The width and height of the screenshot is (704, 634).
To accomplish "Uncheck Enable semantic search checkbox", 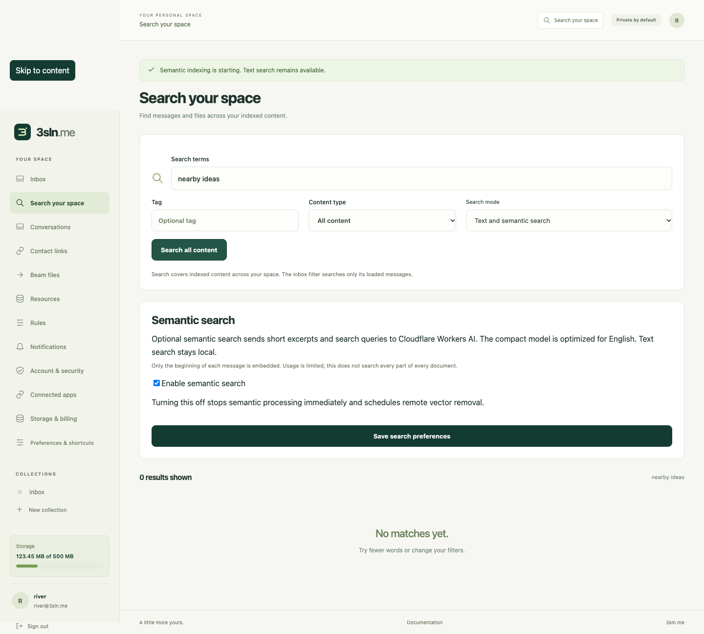I will 156,383.
